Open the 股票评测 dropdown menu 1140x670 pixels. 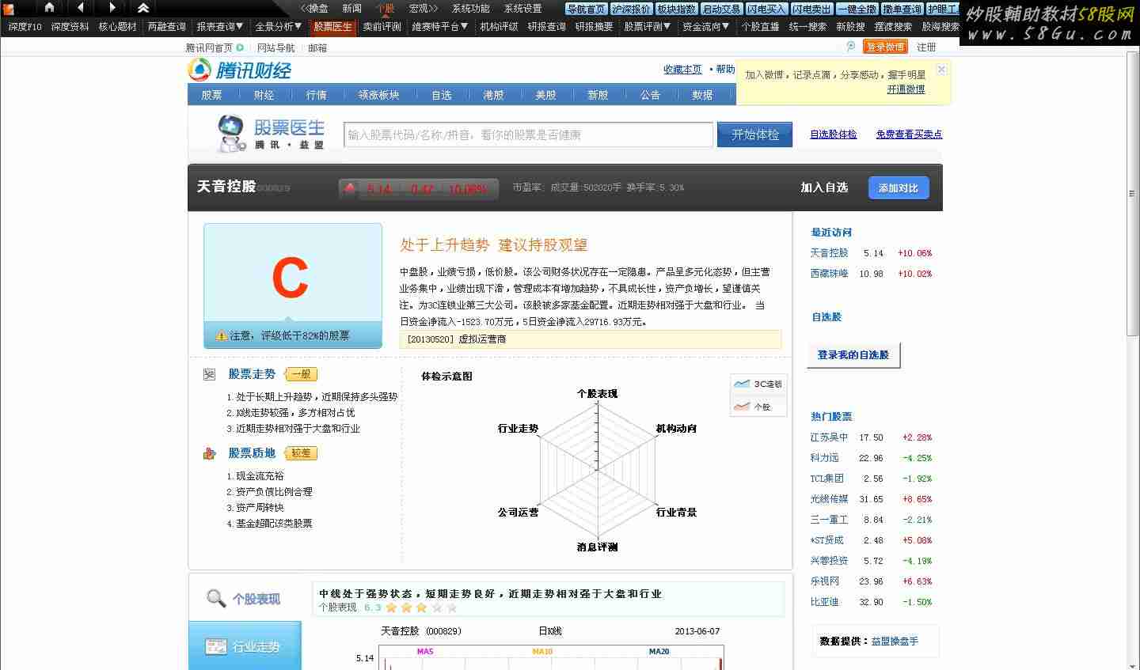coord(648,27)
